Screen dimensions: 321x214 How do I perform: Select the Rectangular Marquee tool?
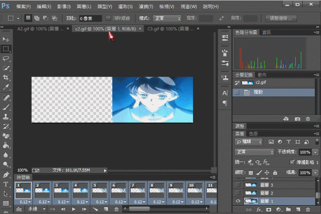tap(6, 49)
